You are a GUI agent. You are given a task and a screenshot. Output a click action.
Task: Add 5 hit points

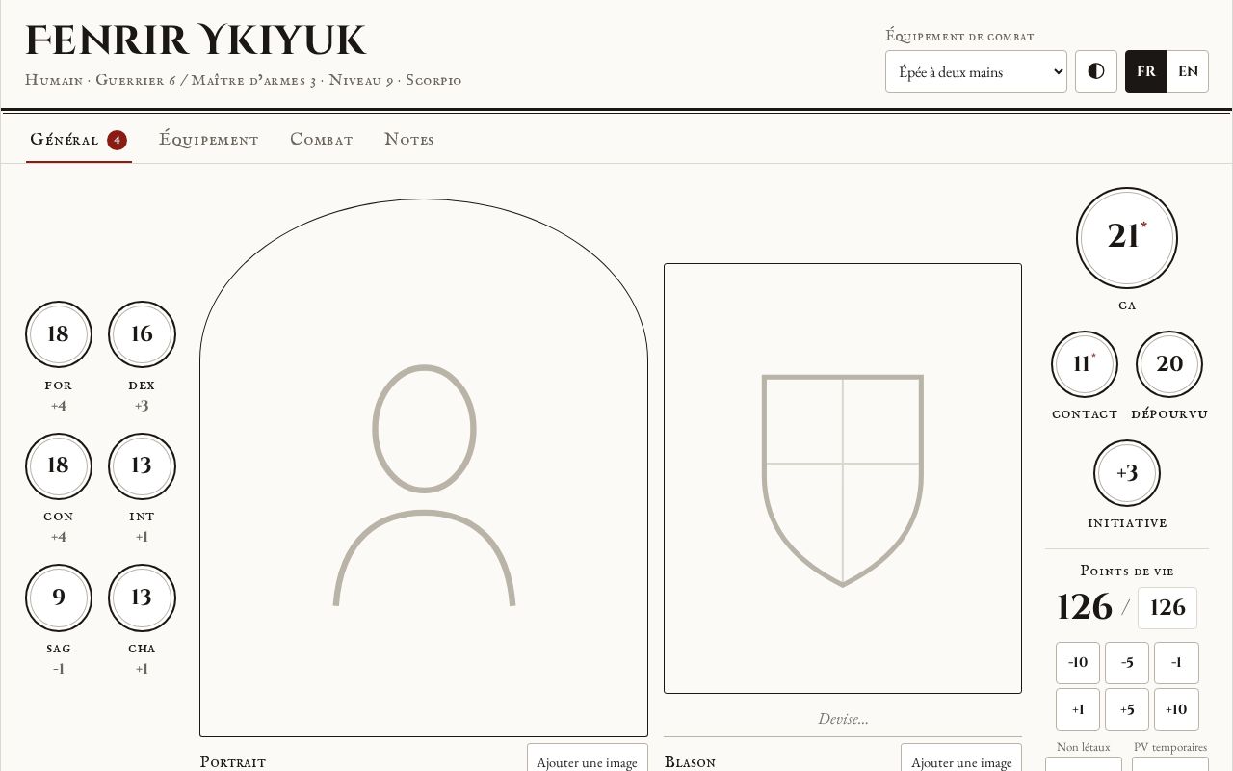(x=1127, y=709)
